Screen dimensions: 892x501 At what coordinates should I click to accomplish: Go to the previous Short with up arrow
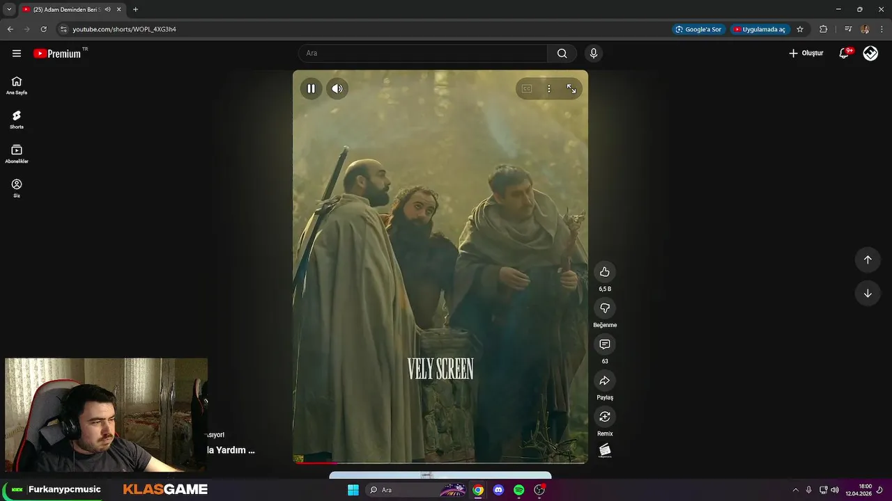tap(868, 260)
